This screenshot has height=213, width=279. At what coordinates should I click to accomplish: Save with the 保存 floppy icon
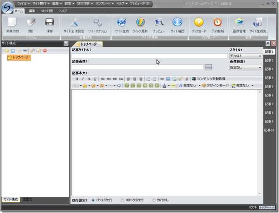click(49, 22)
